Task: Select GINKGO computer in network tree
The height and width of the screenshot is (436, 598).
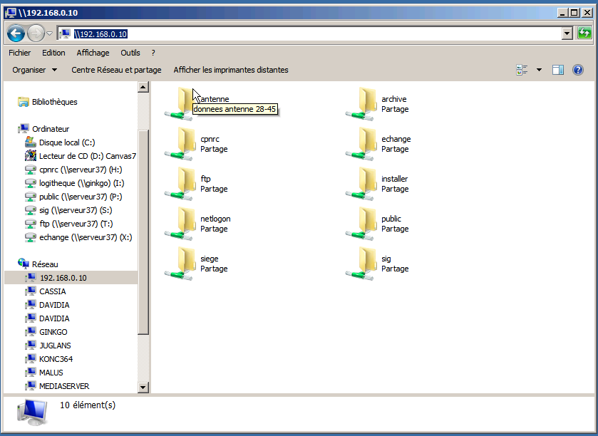Action: pyautogui.click(x=53, y=332)
